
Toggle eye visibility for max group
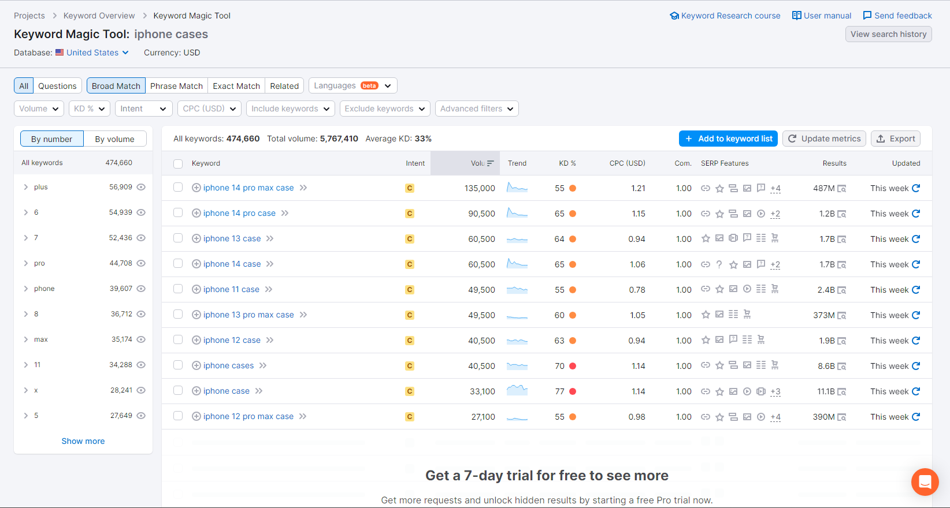pyautogui.click(x=141, y=339)
